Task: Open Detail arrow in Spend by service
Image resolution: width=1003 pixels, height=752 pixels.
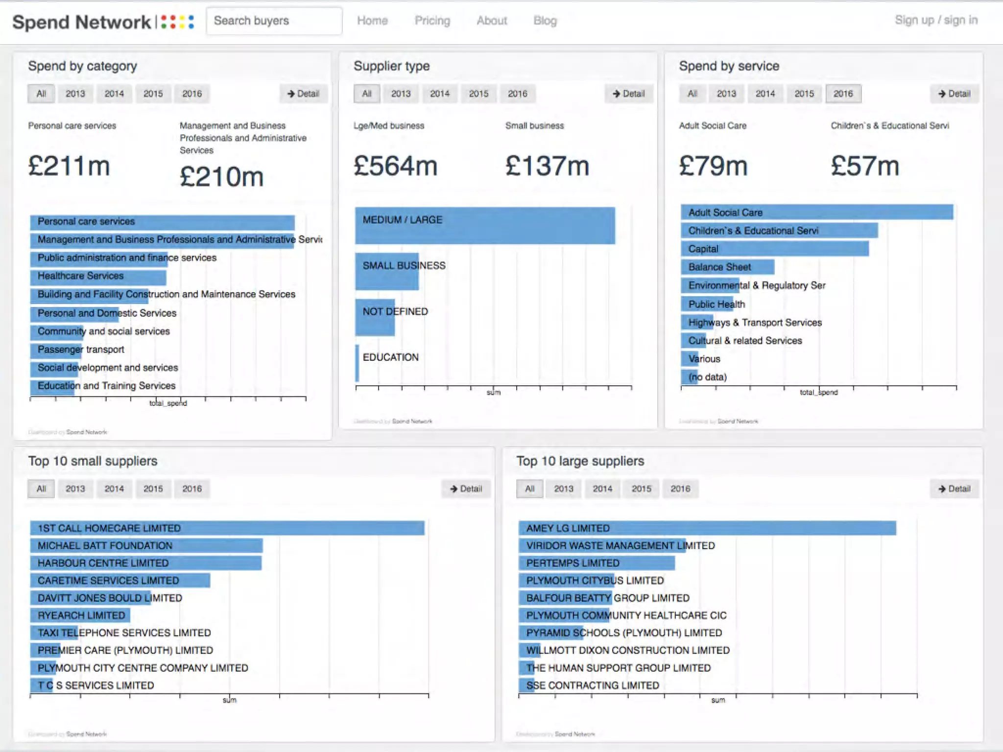Action: [954, 94]
